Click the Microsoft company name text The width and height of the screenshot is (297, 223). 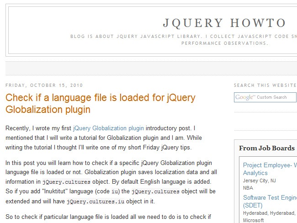tap(253, 220)
